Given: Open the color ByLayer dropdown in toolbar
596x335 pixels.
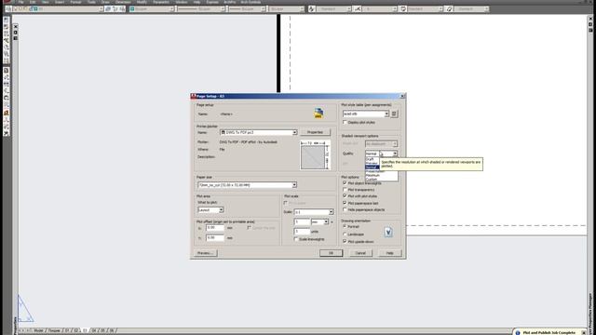Looking at the screenshot, I should (171, 8).
